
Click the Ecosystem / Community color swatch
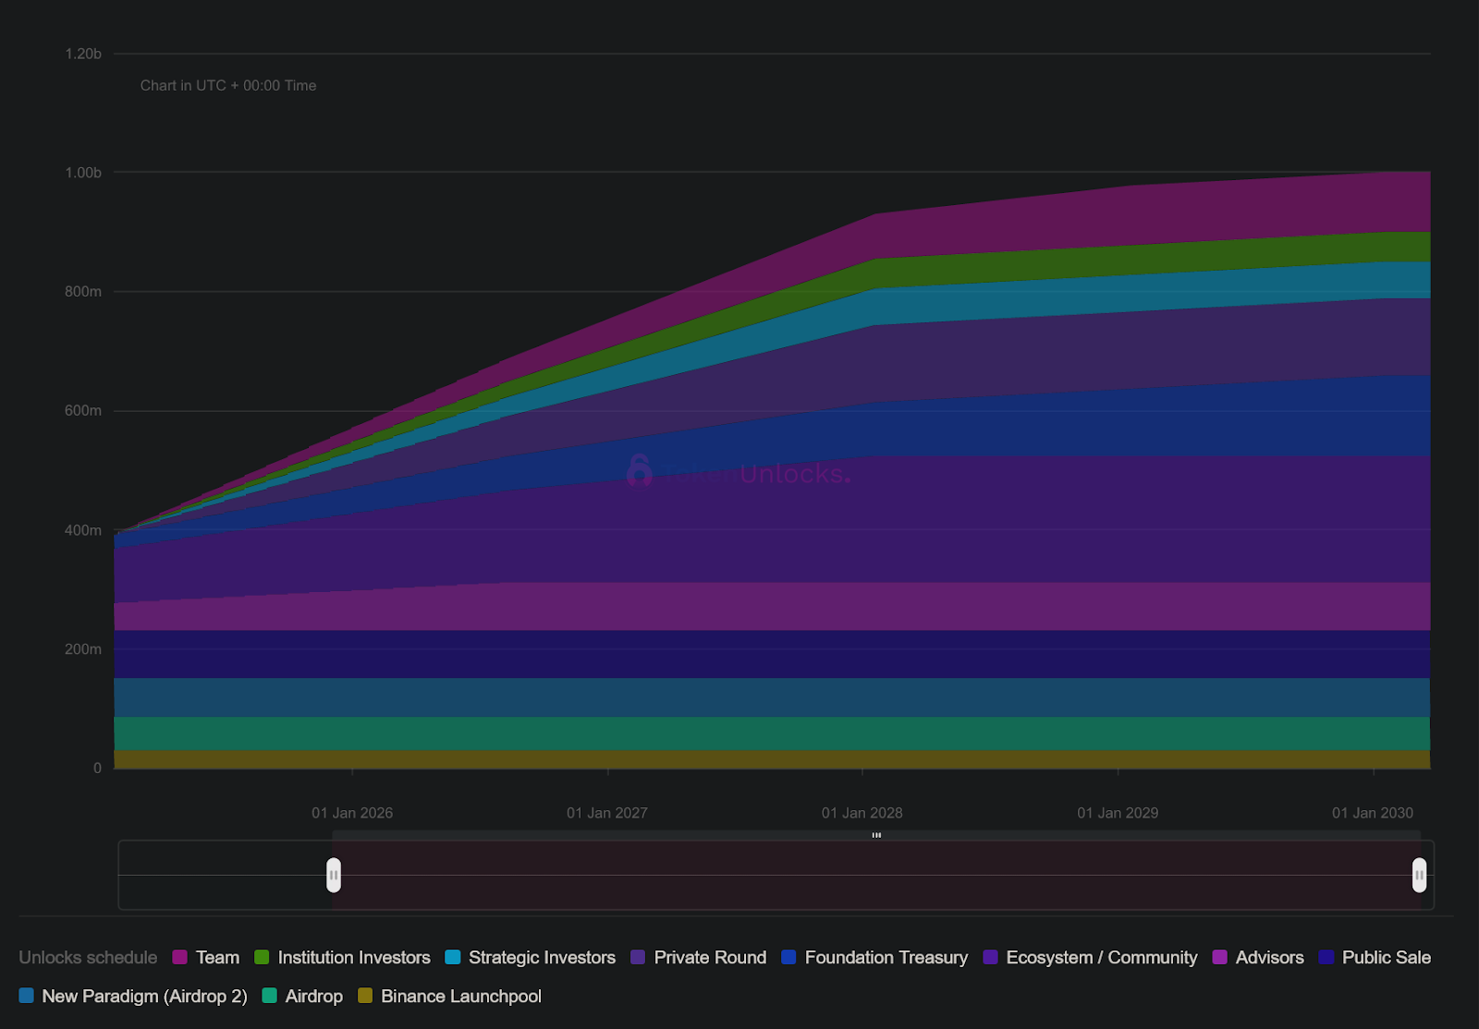pyautogui.click(x=991, y=958)
